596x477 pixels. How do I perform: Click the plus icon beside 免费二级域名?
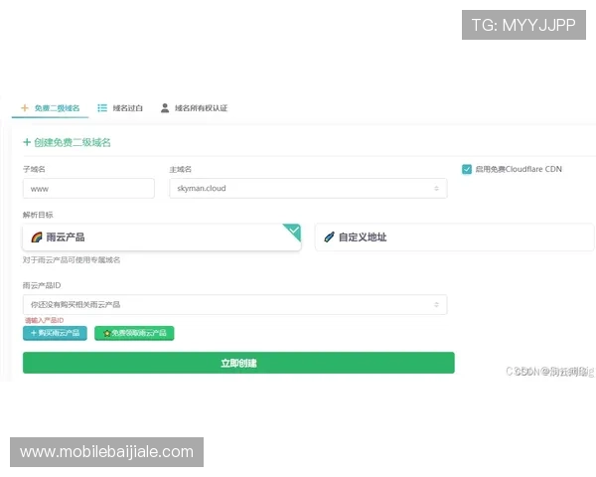pos(25,108)
